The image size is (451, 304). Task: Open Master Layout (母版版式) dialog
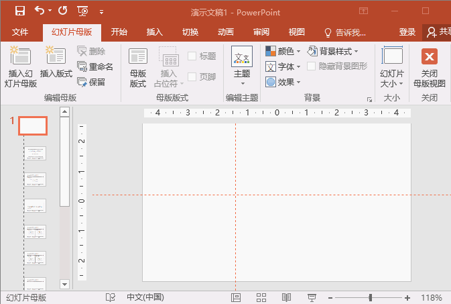[x=138, y=68]
